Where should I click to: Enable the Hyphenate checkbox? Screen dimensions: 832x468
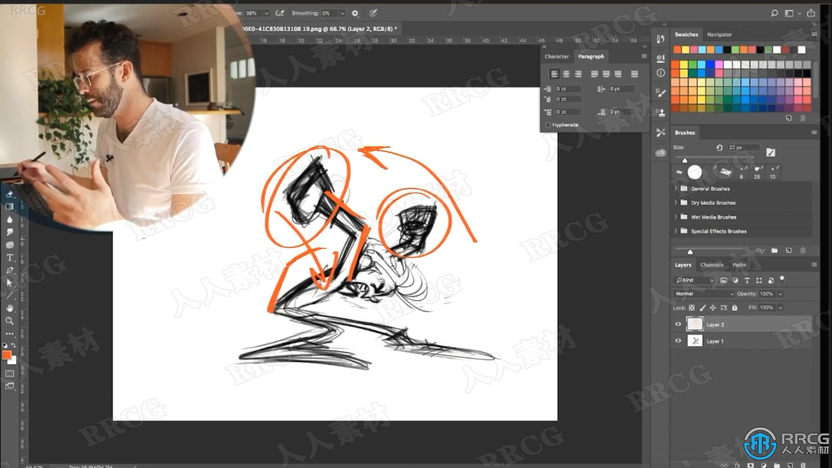tap(548, 125)
